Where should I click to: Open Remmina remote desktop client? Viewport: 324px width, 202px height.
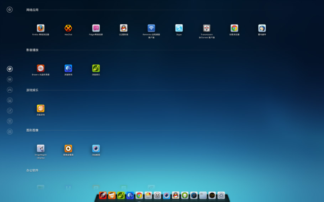click(151, 28)
